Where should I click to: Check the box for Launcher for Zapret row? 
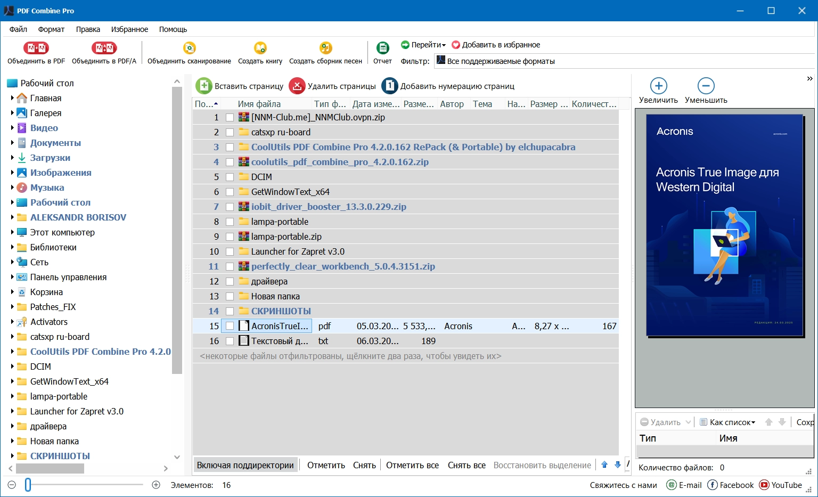tap(230, 251)
